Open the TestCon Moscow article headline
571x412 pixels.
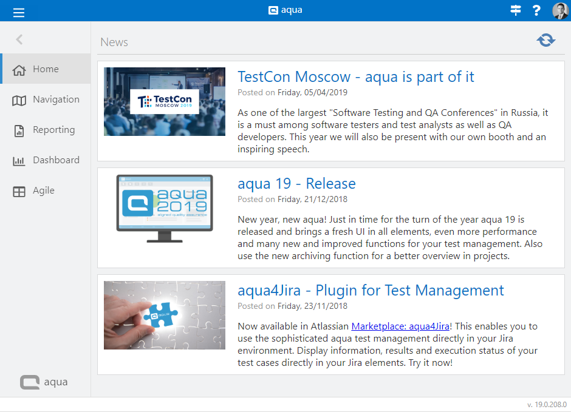[x=355, y=77]
